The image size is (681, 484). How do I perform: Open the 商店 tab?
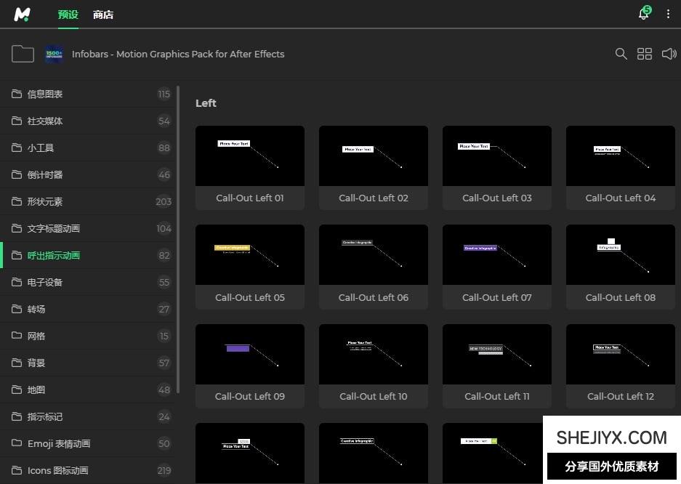[103, 15]
